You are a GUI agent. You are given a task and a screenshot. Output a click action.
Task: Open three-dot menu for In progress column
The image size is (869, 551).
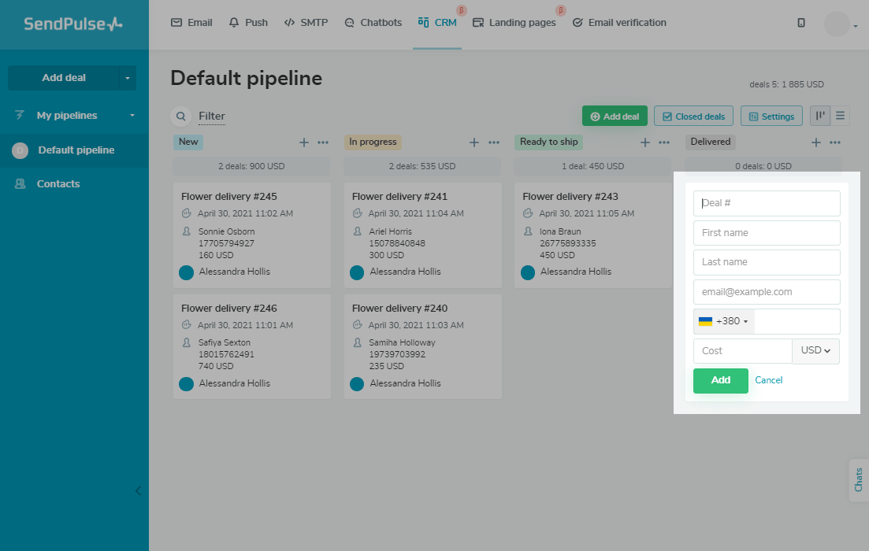coord(494,142)
